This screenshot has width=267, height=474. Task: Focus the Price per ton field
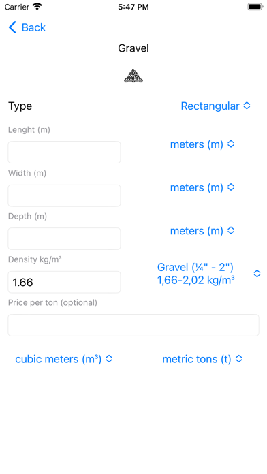click(133, 325)
